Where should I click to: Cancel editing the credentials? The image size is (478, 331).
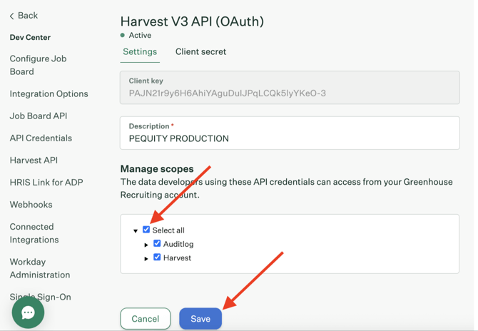tap(146, 318)
